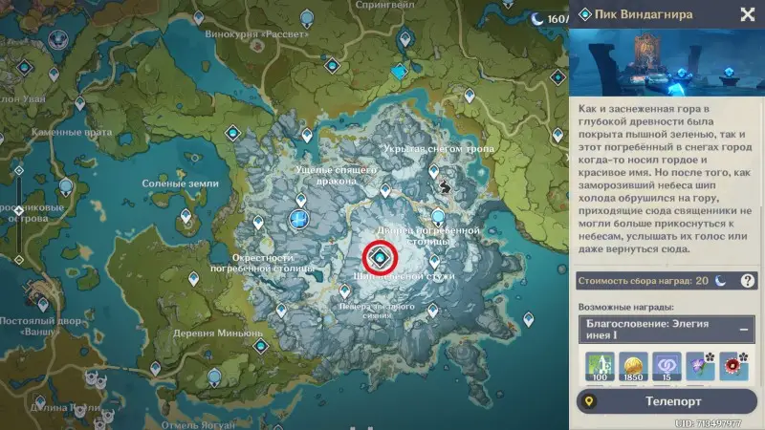
Task: View the purple flower artifact reward
Action: click(700, 366)
